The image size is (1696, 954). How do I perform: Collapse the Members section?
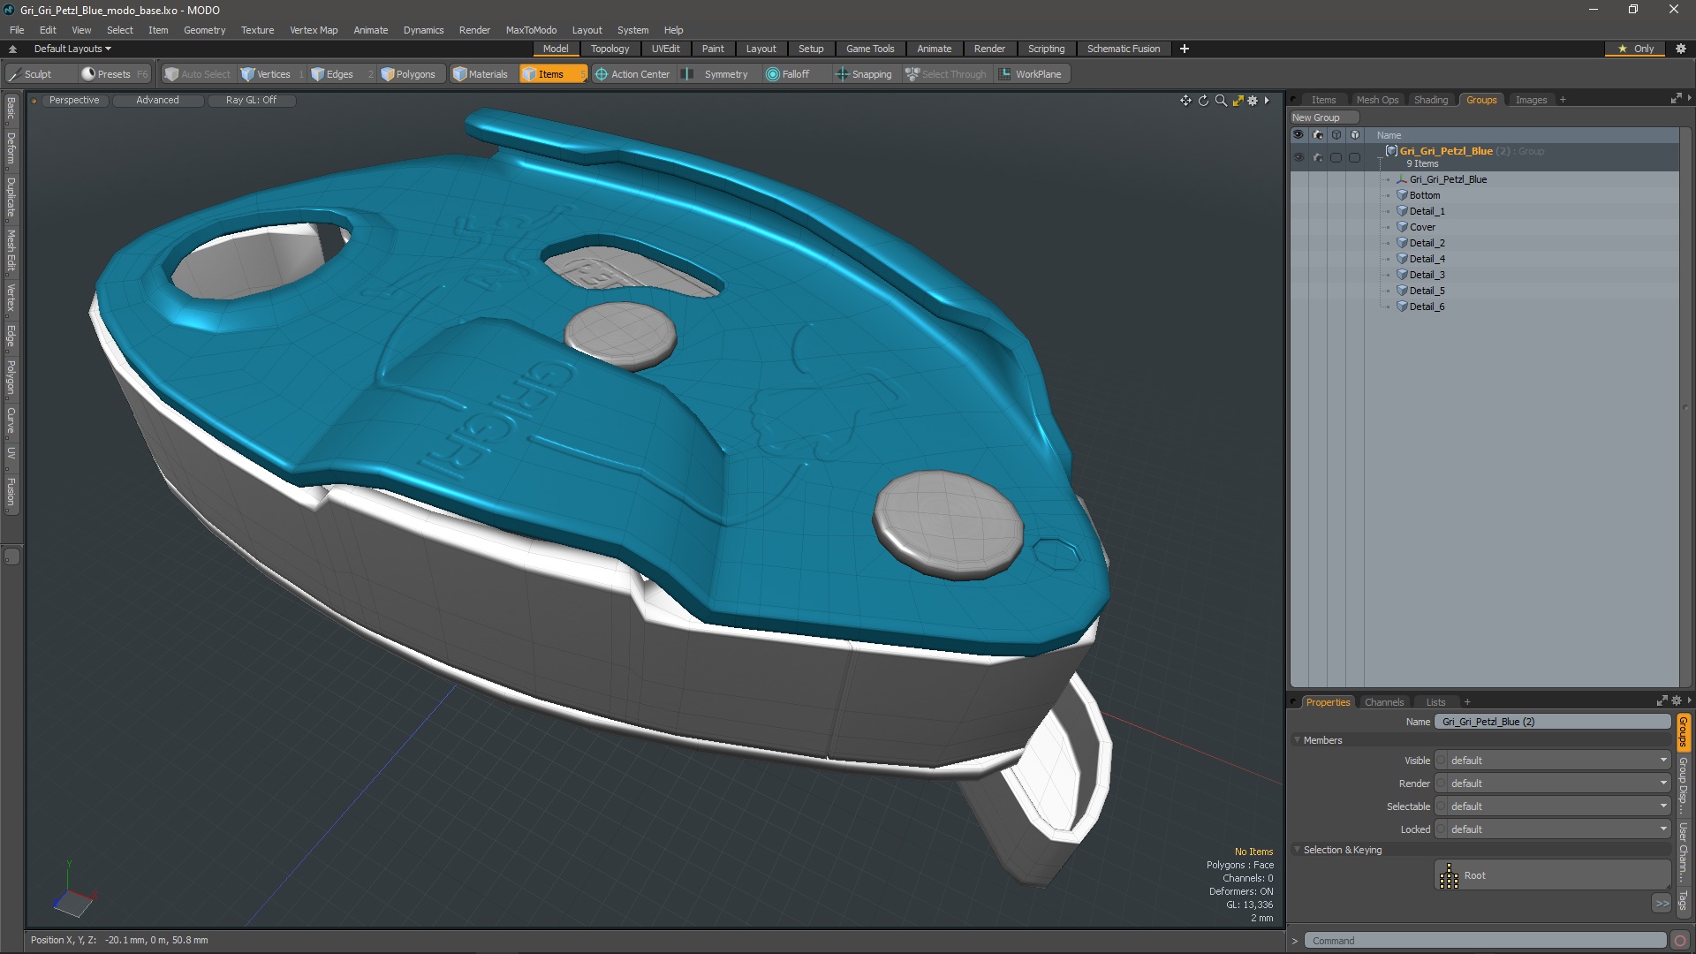pos(1298,740)
